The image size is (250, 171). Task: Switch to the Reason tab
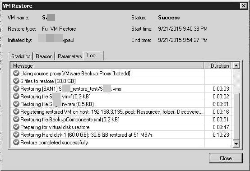[44, 56]
